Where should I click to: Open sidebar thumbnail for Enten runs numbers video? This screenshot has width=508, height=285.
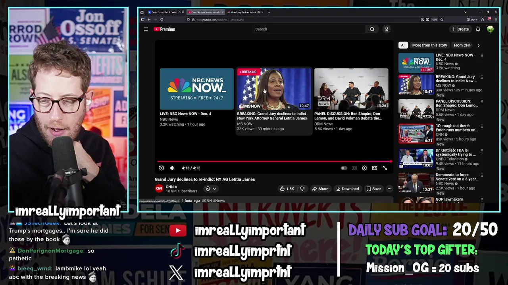click(x=416, y=134)
